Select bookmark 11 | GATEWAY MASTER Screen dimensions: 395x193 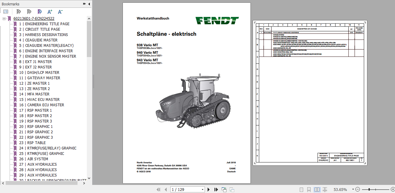40,78
